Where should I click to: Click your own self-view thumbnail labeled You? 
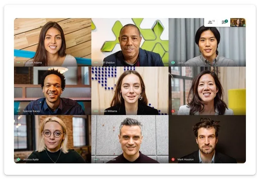coord(238,22)
